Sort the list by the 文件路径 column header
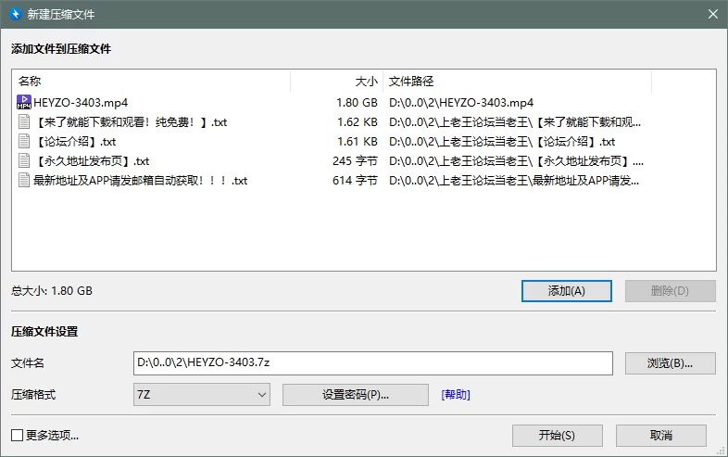This screenshot has height=457, width=728. (518, 82)
